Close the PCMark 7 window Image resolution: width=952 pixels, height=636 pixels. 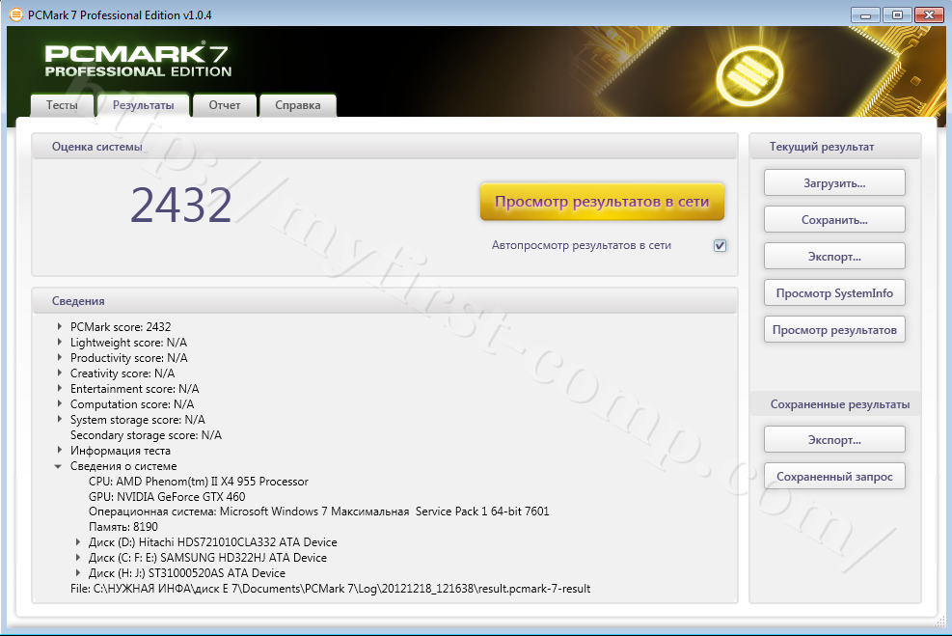[928, 14]
